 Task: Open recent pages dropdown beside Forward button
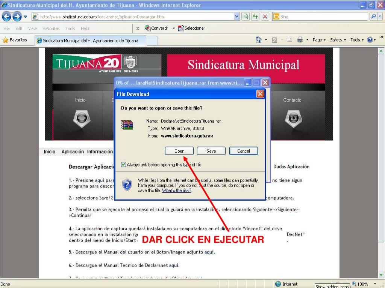(25, 17)
